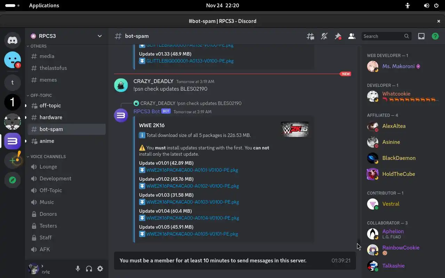Click the RPCS3 Bot username
The height and width of the screenshot is (278, 445).
146,112
